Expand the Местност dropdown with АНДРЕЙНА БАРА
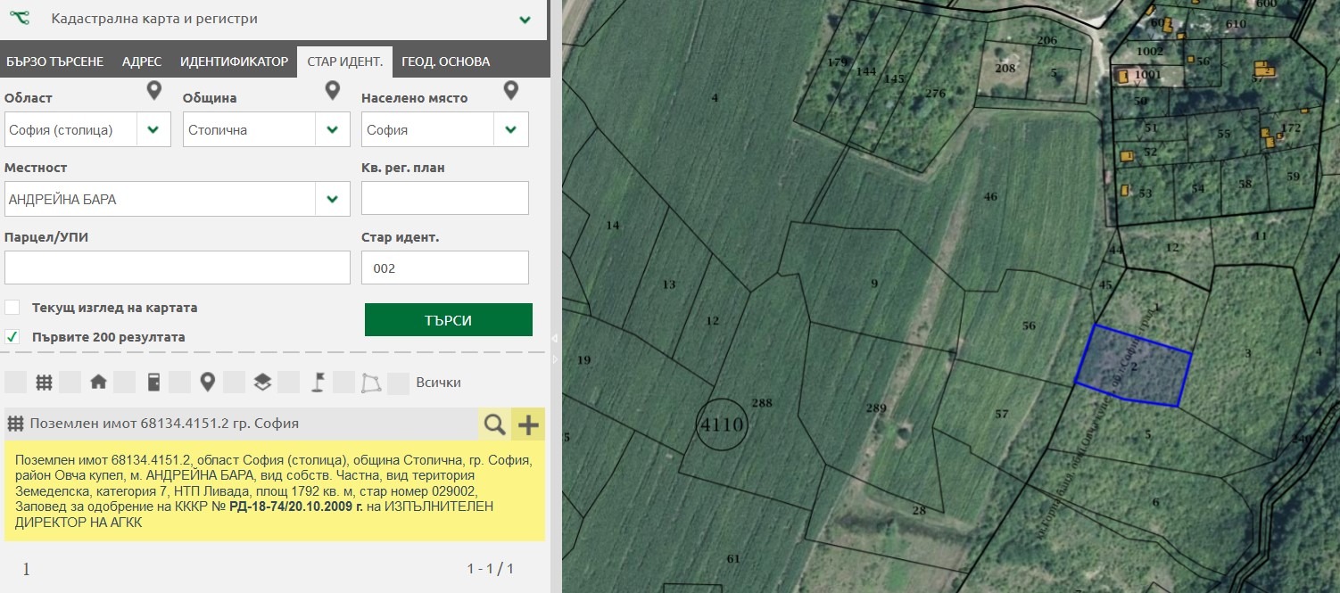 tap(332, 199)
